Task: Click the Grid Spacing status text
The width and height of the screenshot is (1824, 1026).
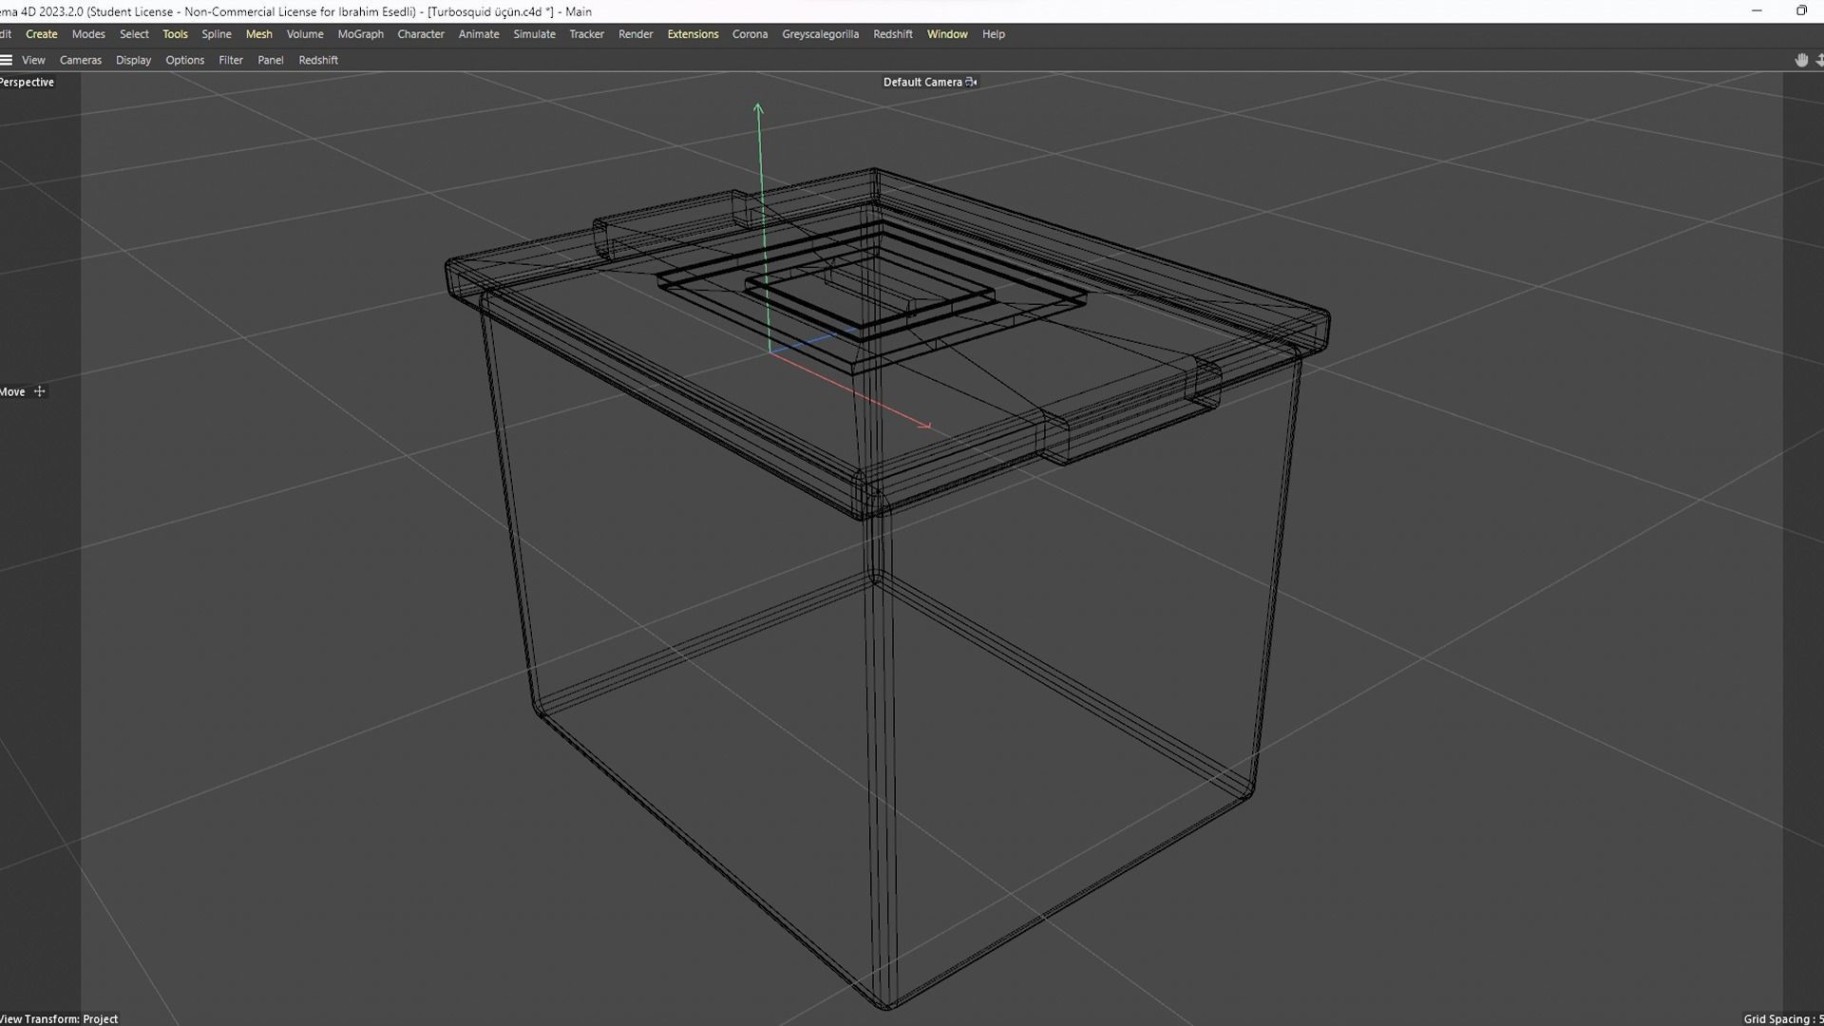Action: click(x=1783, y=1018)
